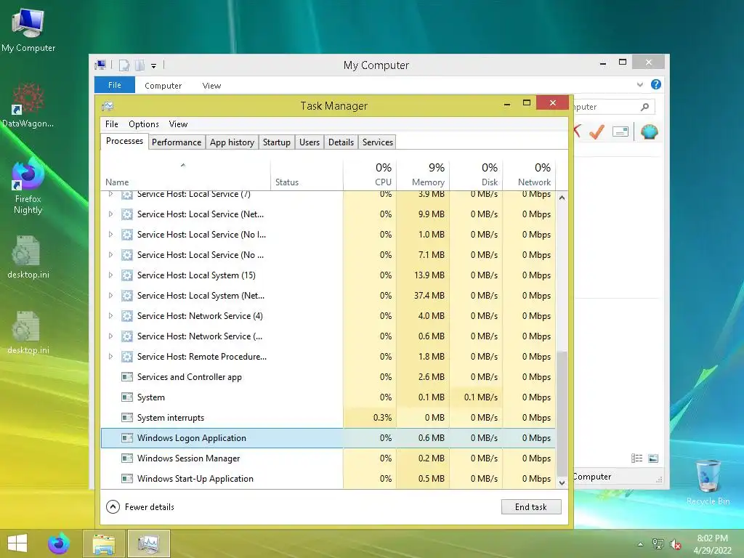Open the Computer ribbon tab
744x558 pixels.
163,86
